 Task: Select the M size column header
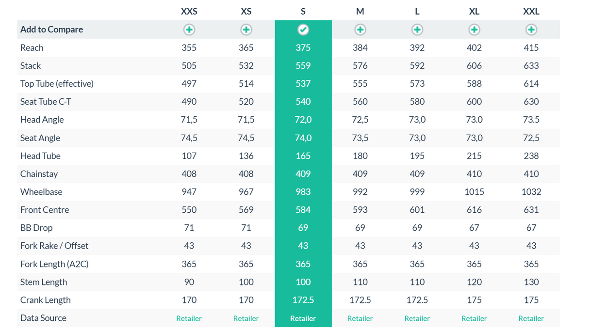(360, 12)
